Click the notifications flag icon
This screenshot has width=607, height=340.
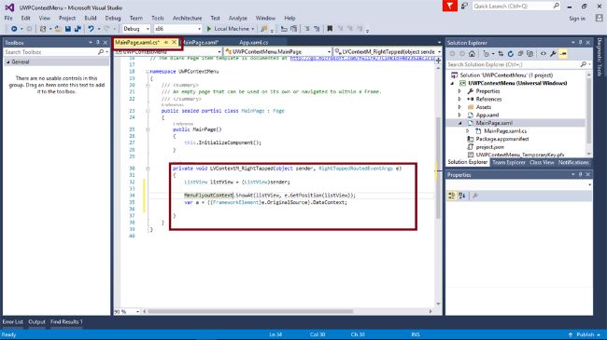click(x=450, y=6)
